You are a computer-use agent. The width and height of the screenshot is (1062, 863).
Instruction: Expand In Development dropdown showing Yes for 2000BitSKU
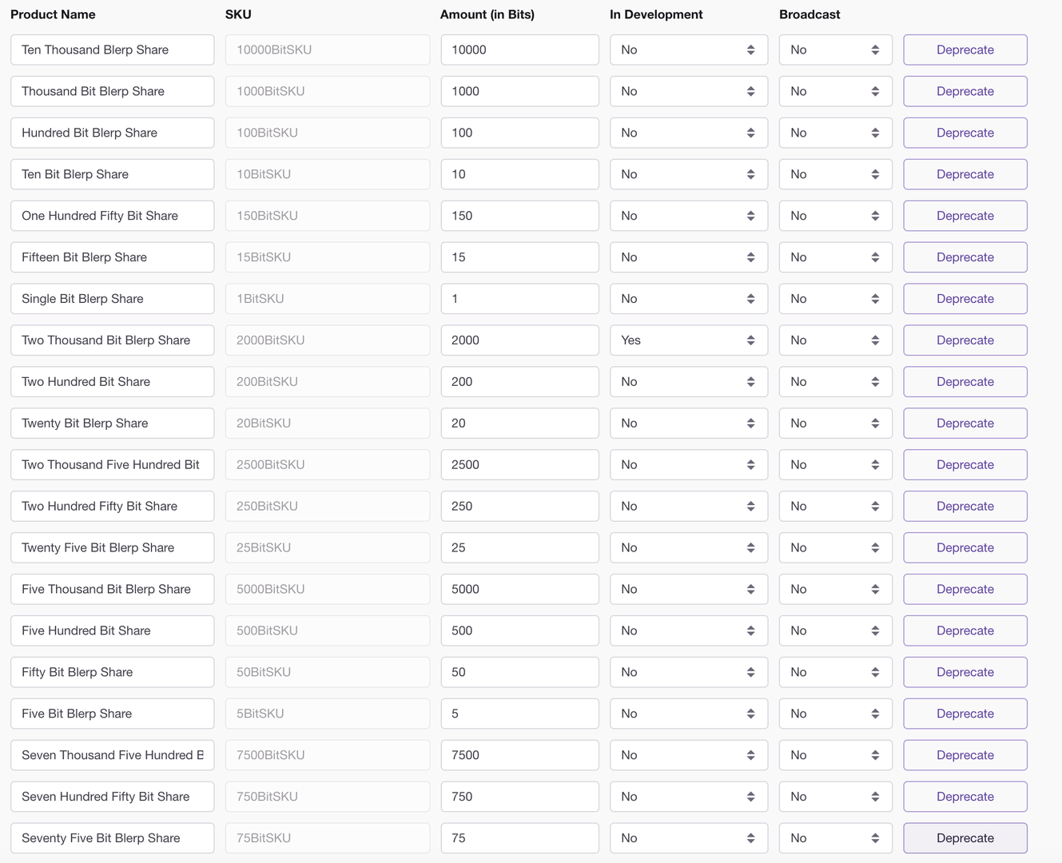(x=688, y=340)
